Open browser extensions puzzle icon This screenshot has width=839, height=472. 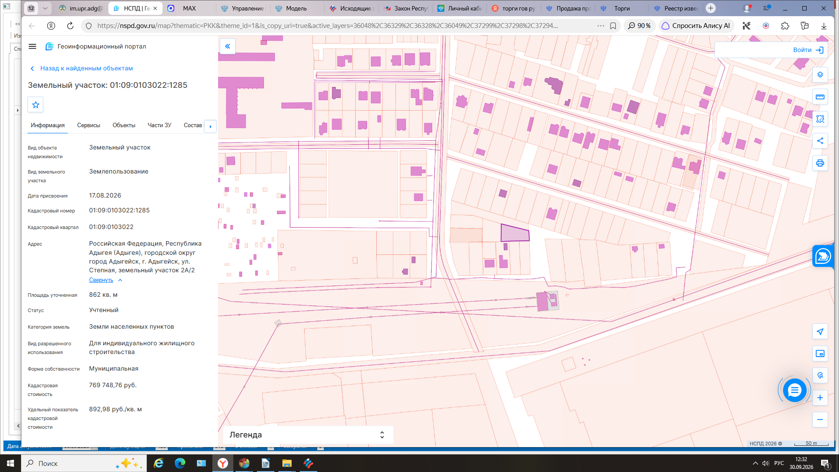[785, 26]
